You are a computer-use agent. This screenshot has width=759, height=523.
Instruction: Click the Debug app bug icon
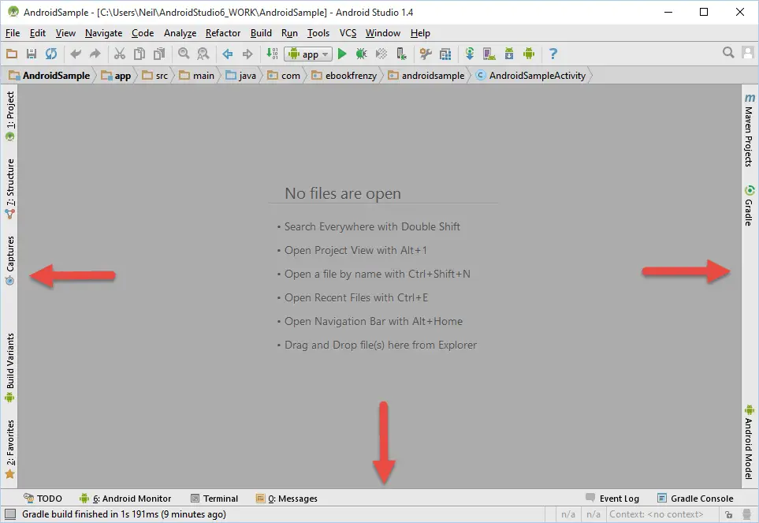361,54
